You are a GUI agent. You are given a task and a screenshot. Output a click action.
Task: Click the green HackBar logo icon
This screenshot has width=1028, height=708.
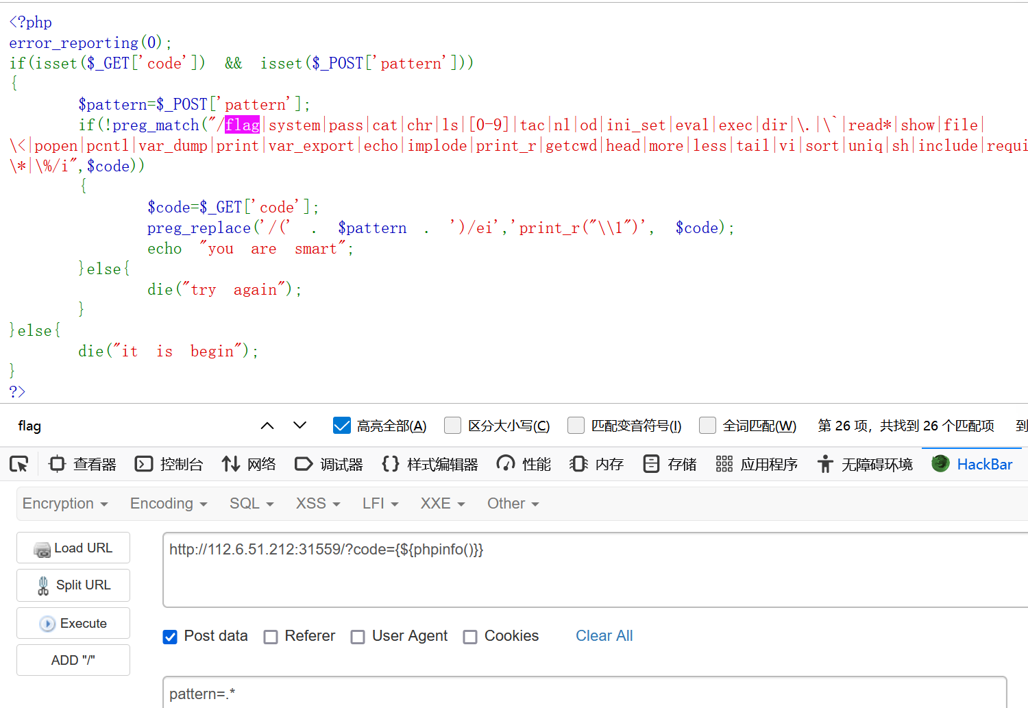[x=940, y=463]
